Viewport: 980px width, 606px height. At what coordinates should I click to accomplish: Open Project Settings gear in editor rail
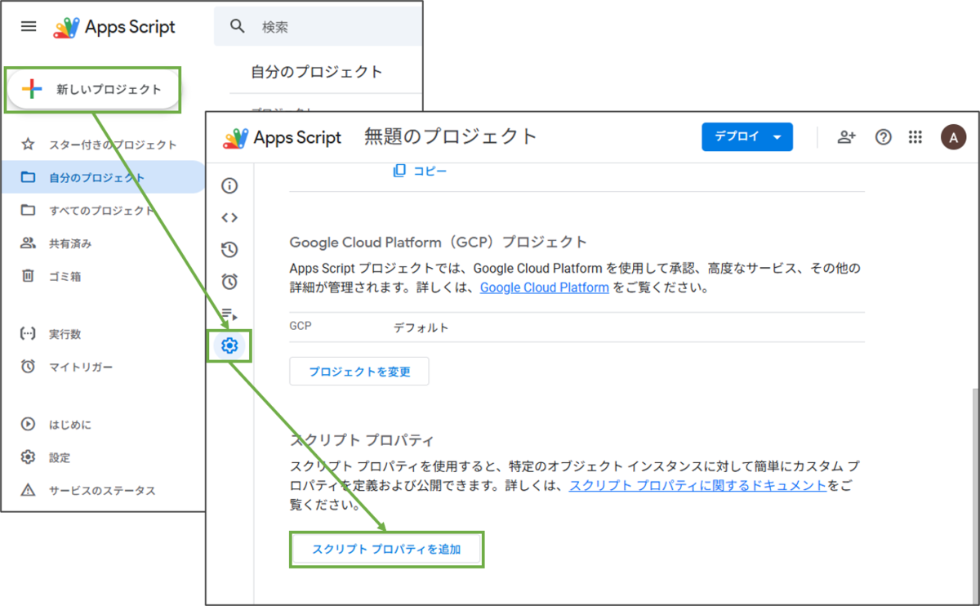coord(229,346)
